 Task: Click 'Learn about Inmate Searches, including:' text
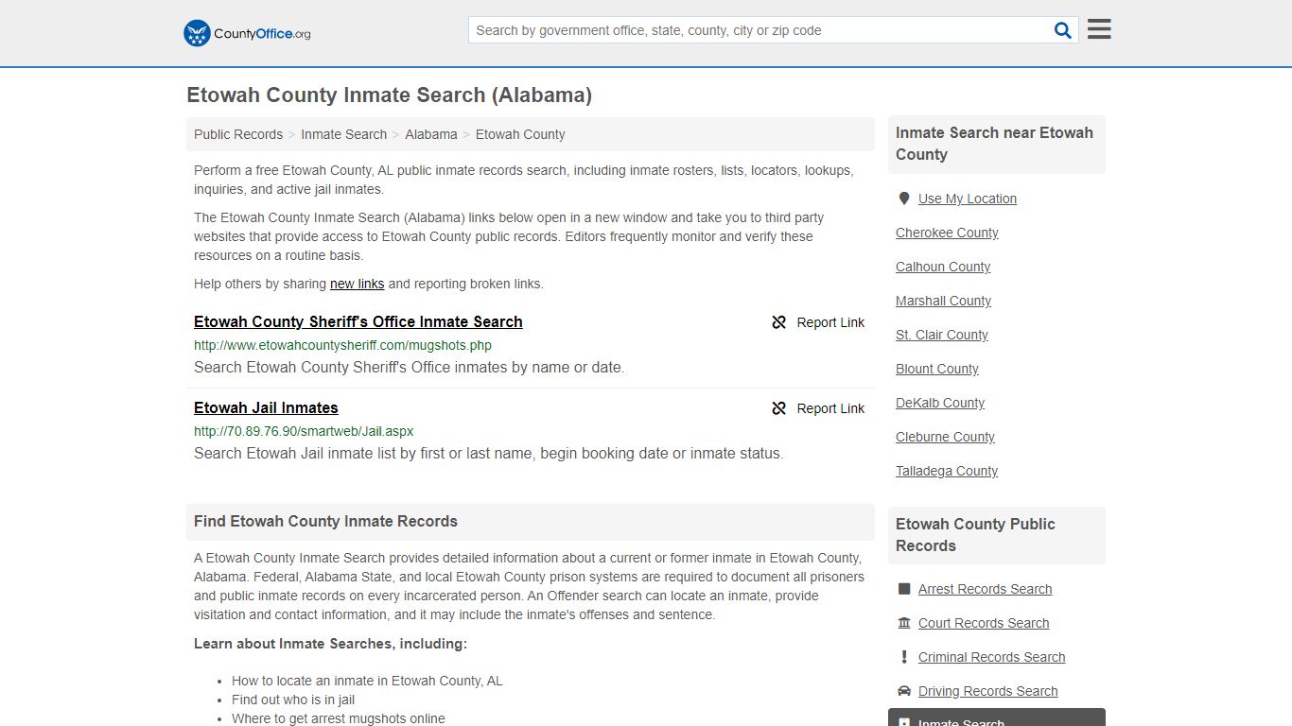click(x=330, y=644)
